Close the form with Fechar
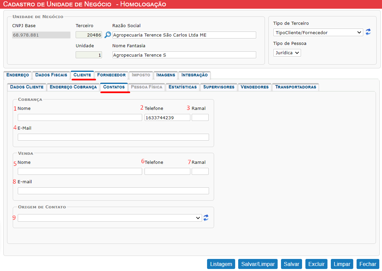Image resolution: width=382 pixels, height=271 pixels. pyautogui.click(x=368, y=264)
